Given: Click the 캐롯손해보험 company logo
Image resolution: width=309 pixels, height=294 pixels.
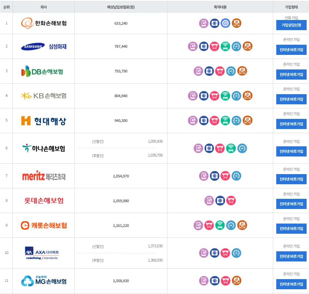Looking at the screenshot, I should click(44, 225).
